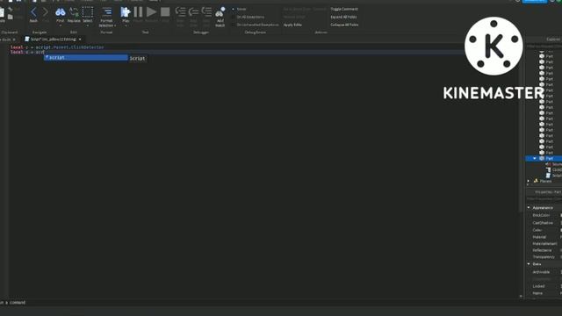Image resolution: width=562 pixels, height=316 pixels.
Task: Click the Stop square button
Action: tap(165, 12)
